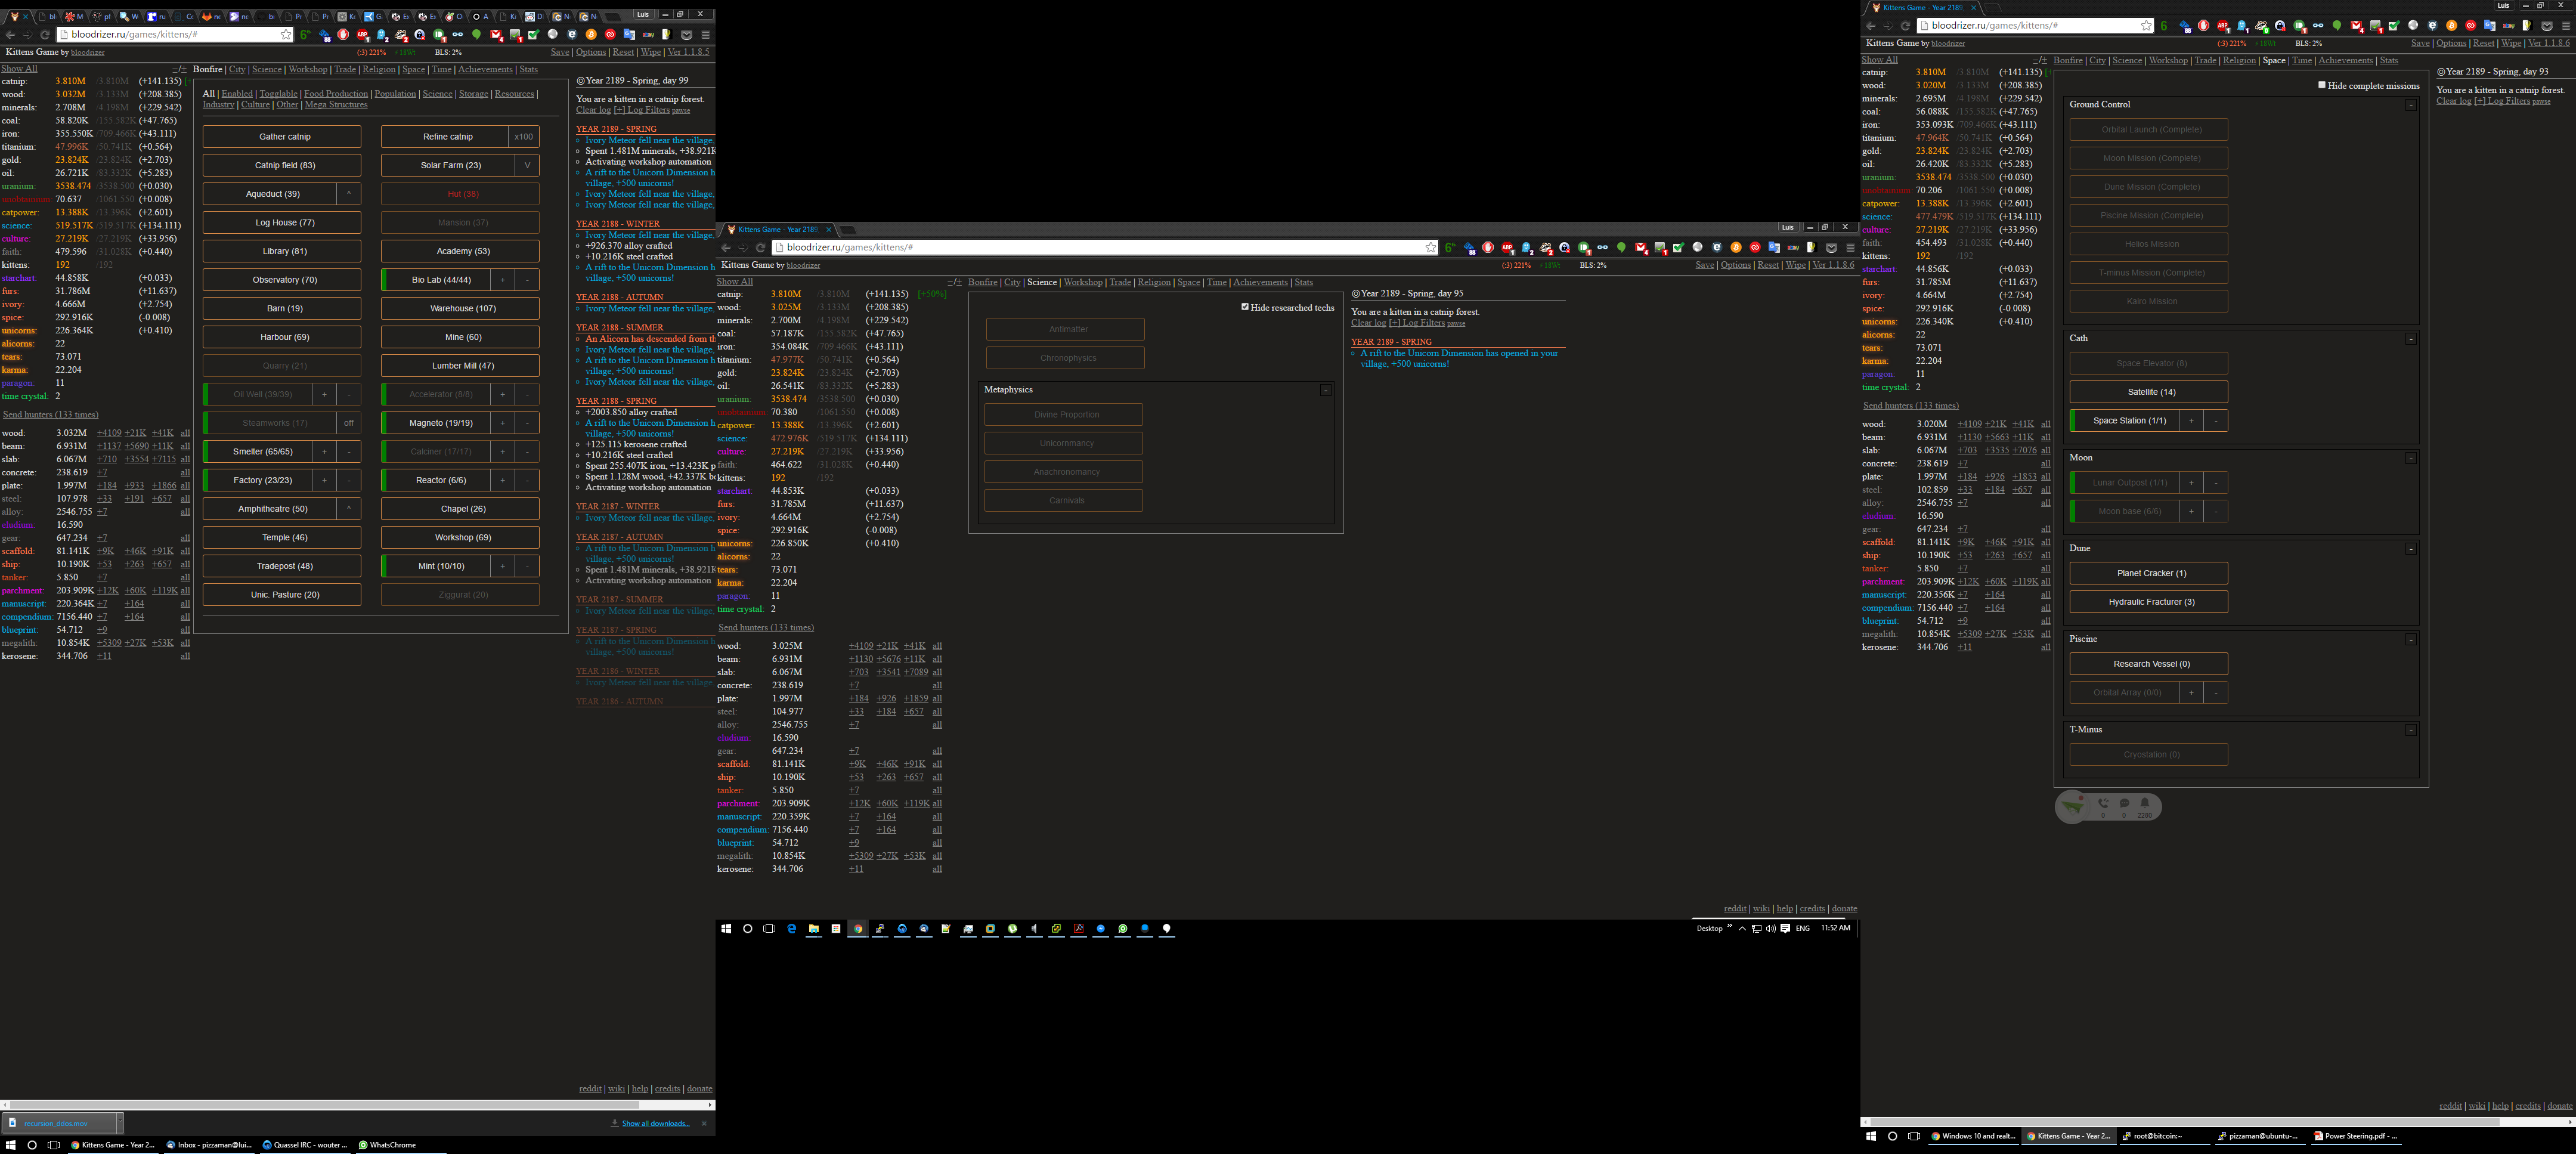Open Power Steering.pdf from right taskbar

click(2356, 1136)
